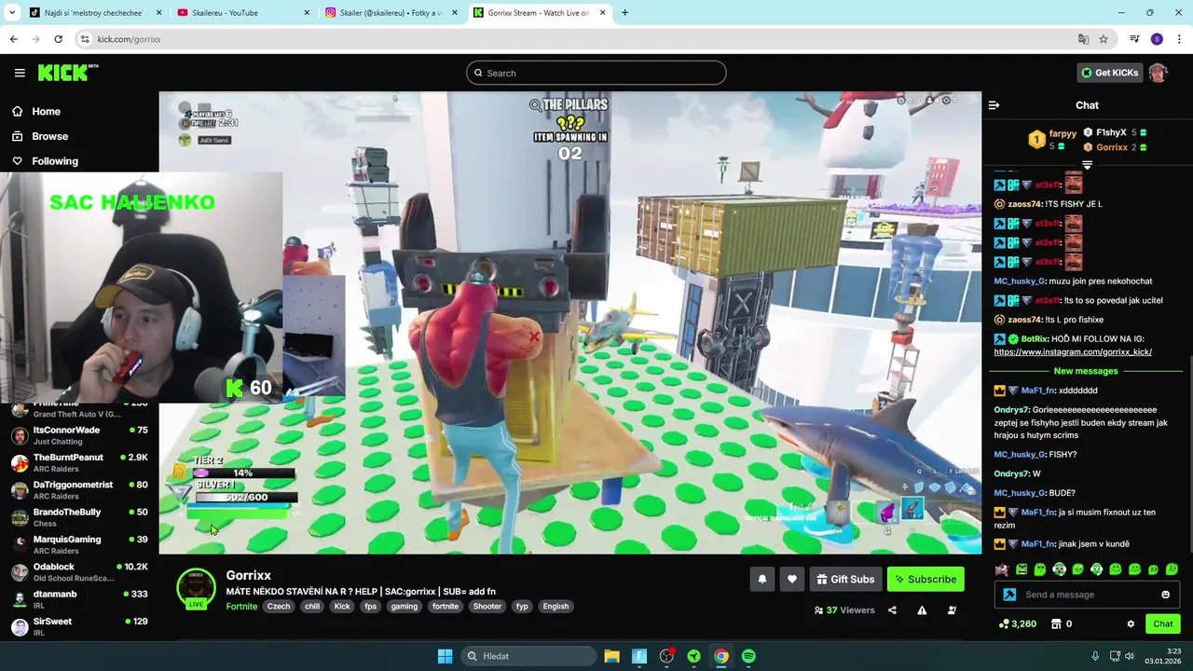
Task: Open chat settings gear
Action: pyautogui.click(x=1131, y=623)
